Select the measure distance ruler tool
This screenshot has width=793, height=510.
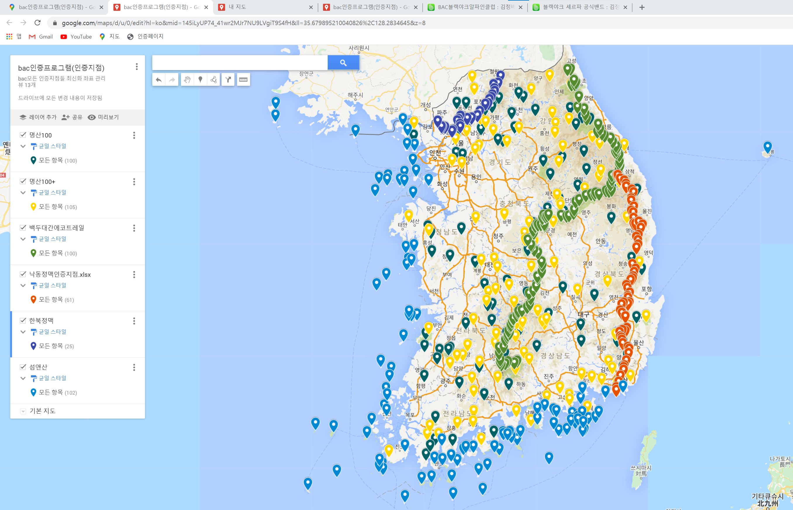click(243, 80)
